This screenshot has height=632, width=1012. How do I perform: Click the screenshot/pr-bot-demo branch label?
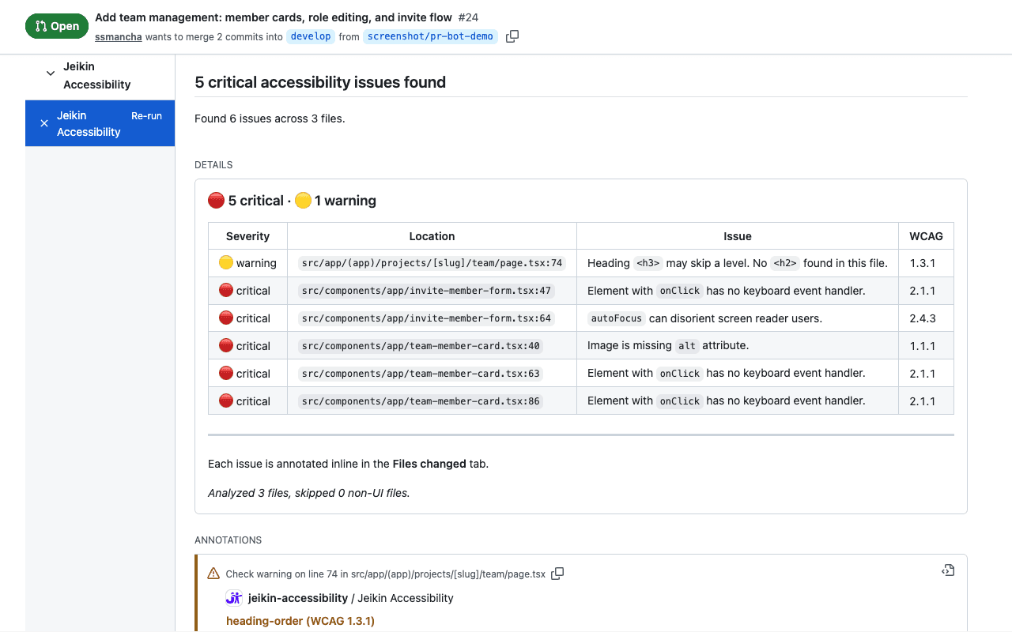pos(430,36)
